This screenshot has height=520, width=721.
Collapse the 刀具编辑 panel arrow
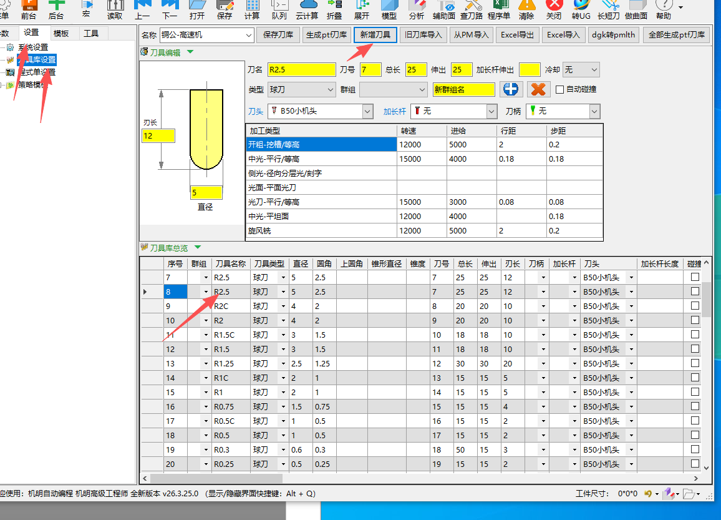(190, 52)
